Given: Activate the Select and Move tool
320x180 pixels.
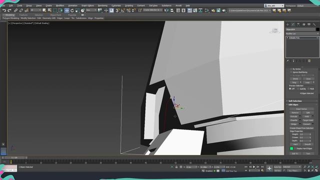Looking at the screenshot, I should click(x=66, y=10).
